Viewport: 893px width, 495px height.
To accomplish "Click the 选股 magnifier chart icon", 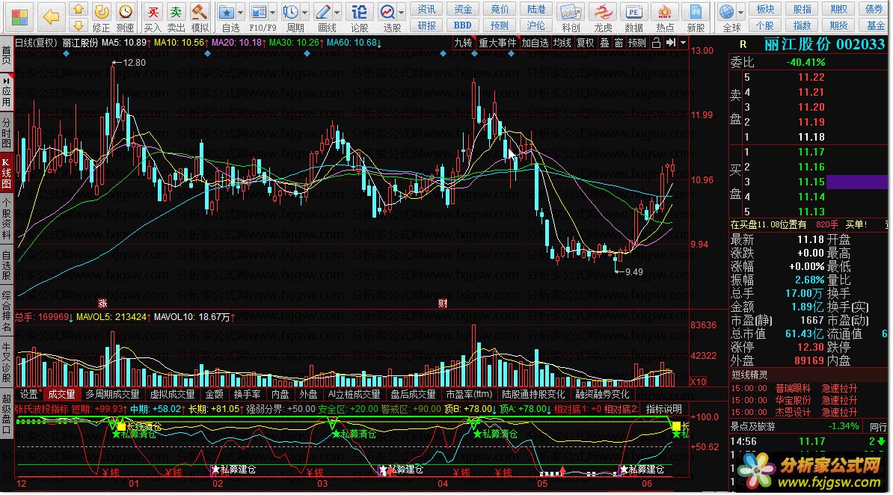I will [388, 11].
